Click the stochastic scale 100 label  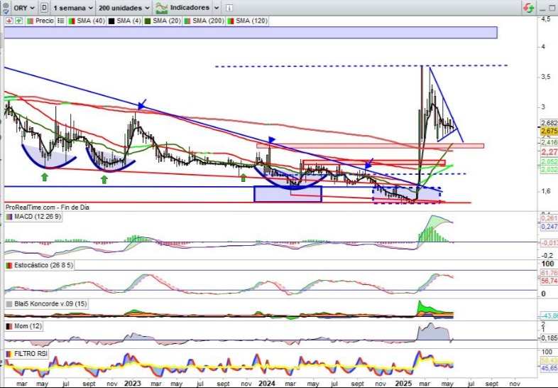tap(547, 264)
